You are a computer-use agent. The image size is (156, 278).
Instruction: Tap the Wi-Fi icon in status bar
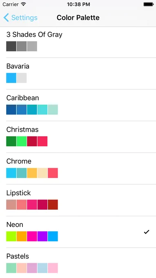click(x=23, y=4)
